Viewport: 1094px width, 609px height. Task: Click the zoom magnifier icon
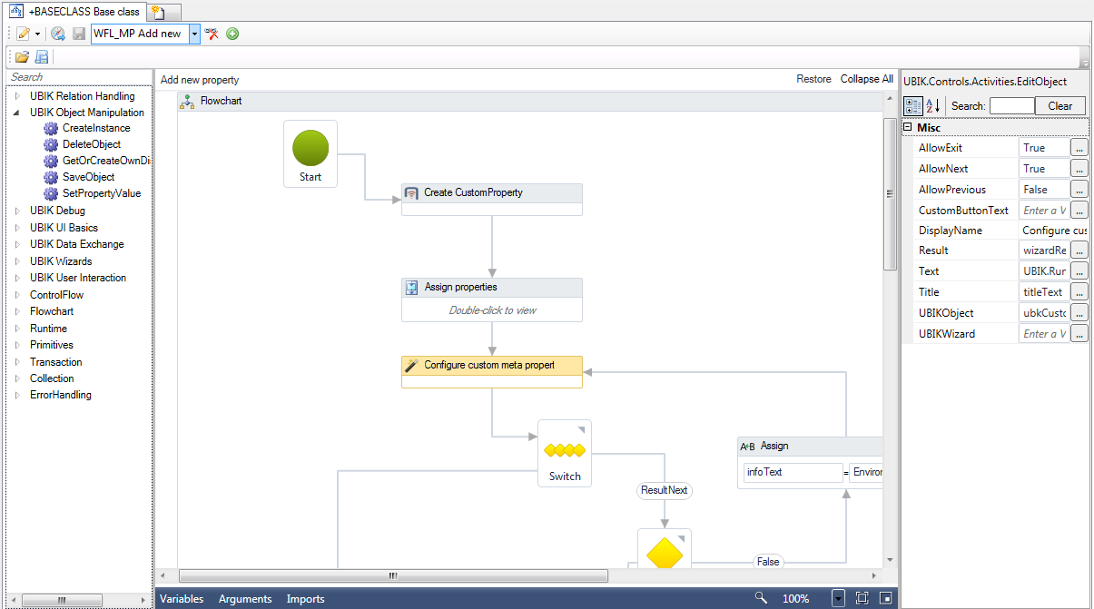point(762,598)
